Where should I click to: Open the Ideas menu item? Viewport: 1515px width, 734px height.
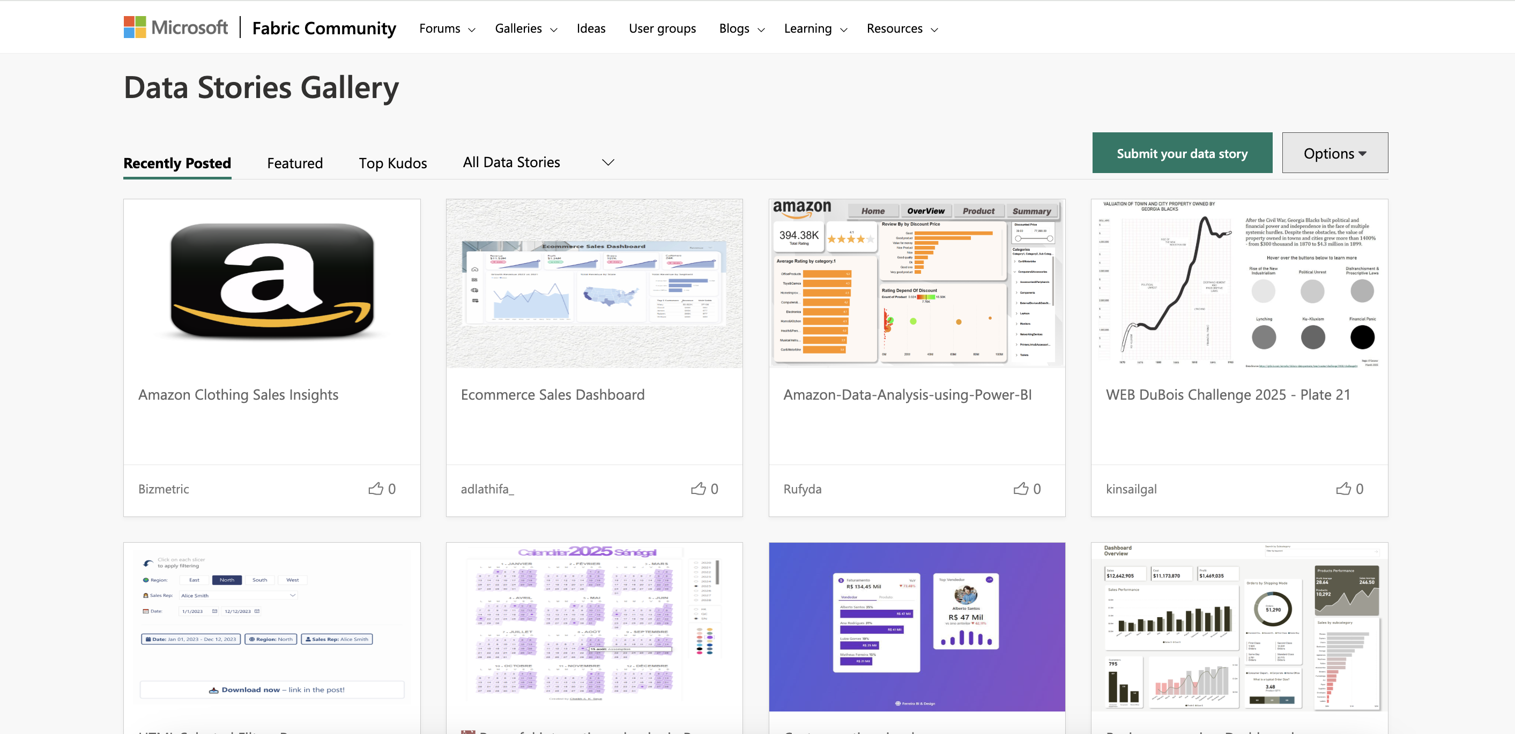591,28
